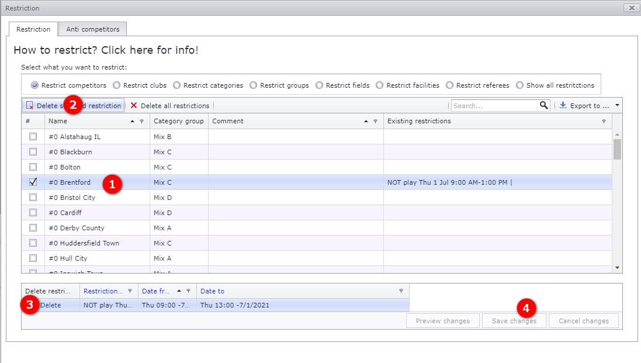Image resolution: width=641 pixels, height=363 pixels.
Task: Open the Name column filter pin icon
Action: [142, 122]
